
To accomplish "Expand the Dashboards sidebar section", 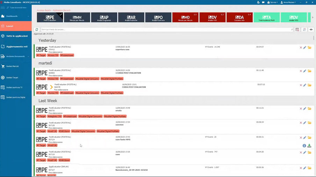I will point(15,16).
